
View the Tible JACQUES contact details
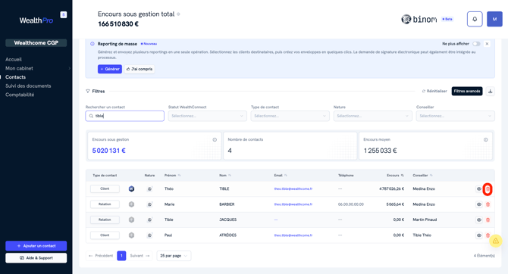click(479, 220)
